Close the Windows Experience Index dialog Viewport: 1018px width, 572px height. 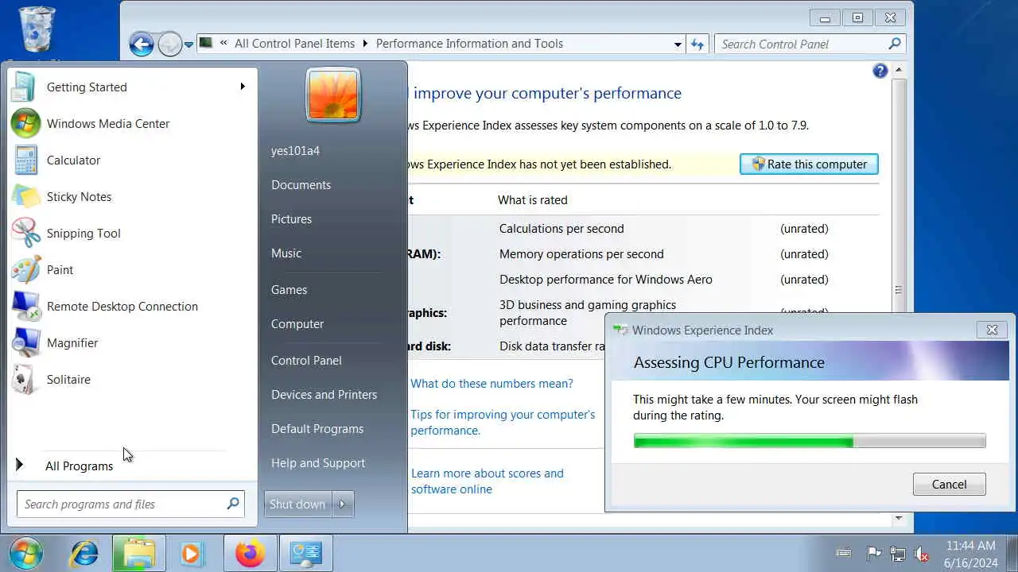tap(992, 329)
